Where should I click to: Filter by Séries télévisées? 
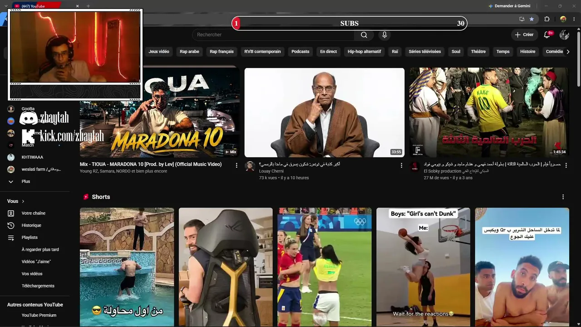point(425,52)
